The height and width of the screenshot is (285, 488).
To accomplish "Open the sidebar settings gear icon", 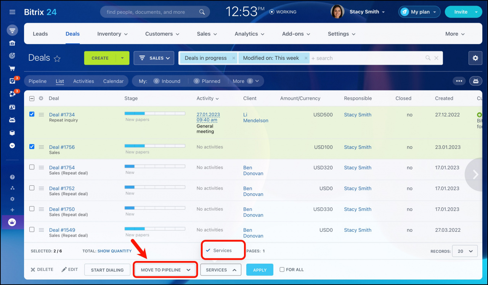I will 12,199.
